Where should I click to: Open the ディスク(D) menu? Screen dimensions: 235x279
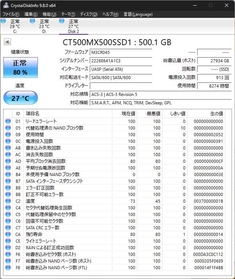[89, 14]
